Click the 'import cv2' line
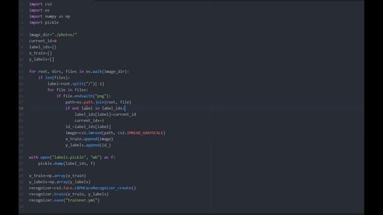 tap(41, 4)
